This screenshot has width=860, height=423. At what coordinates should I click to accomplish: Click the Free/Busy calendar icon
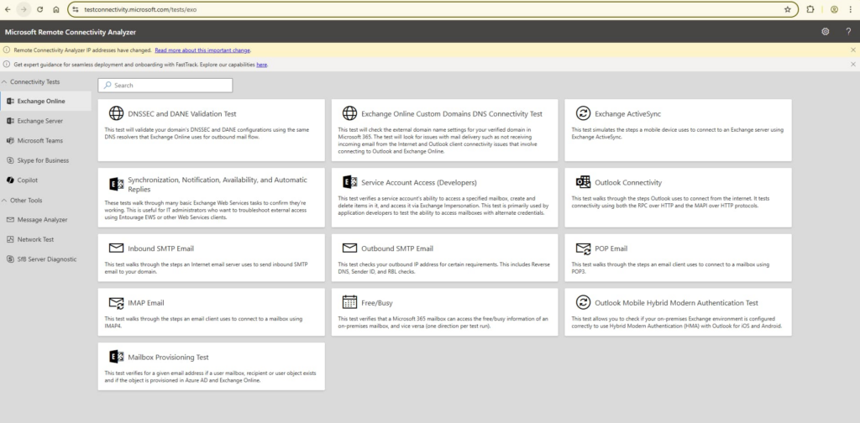pyautogui.click(x=349, y=302)
